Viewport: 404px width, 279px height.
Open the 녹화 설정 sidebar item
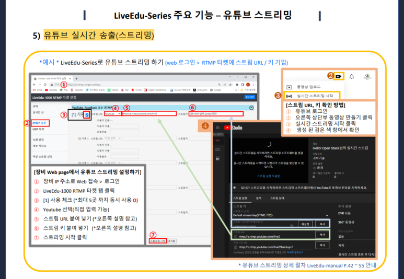(x=38, y=140)
